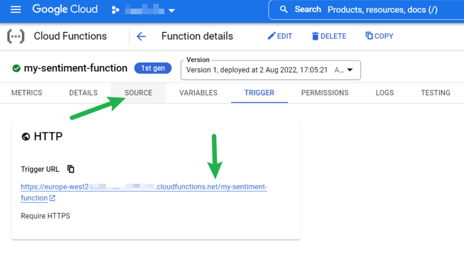464x261 pixels.
Task: Go back using the left arrow
Action: [141, 36]
